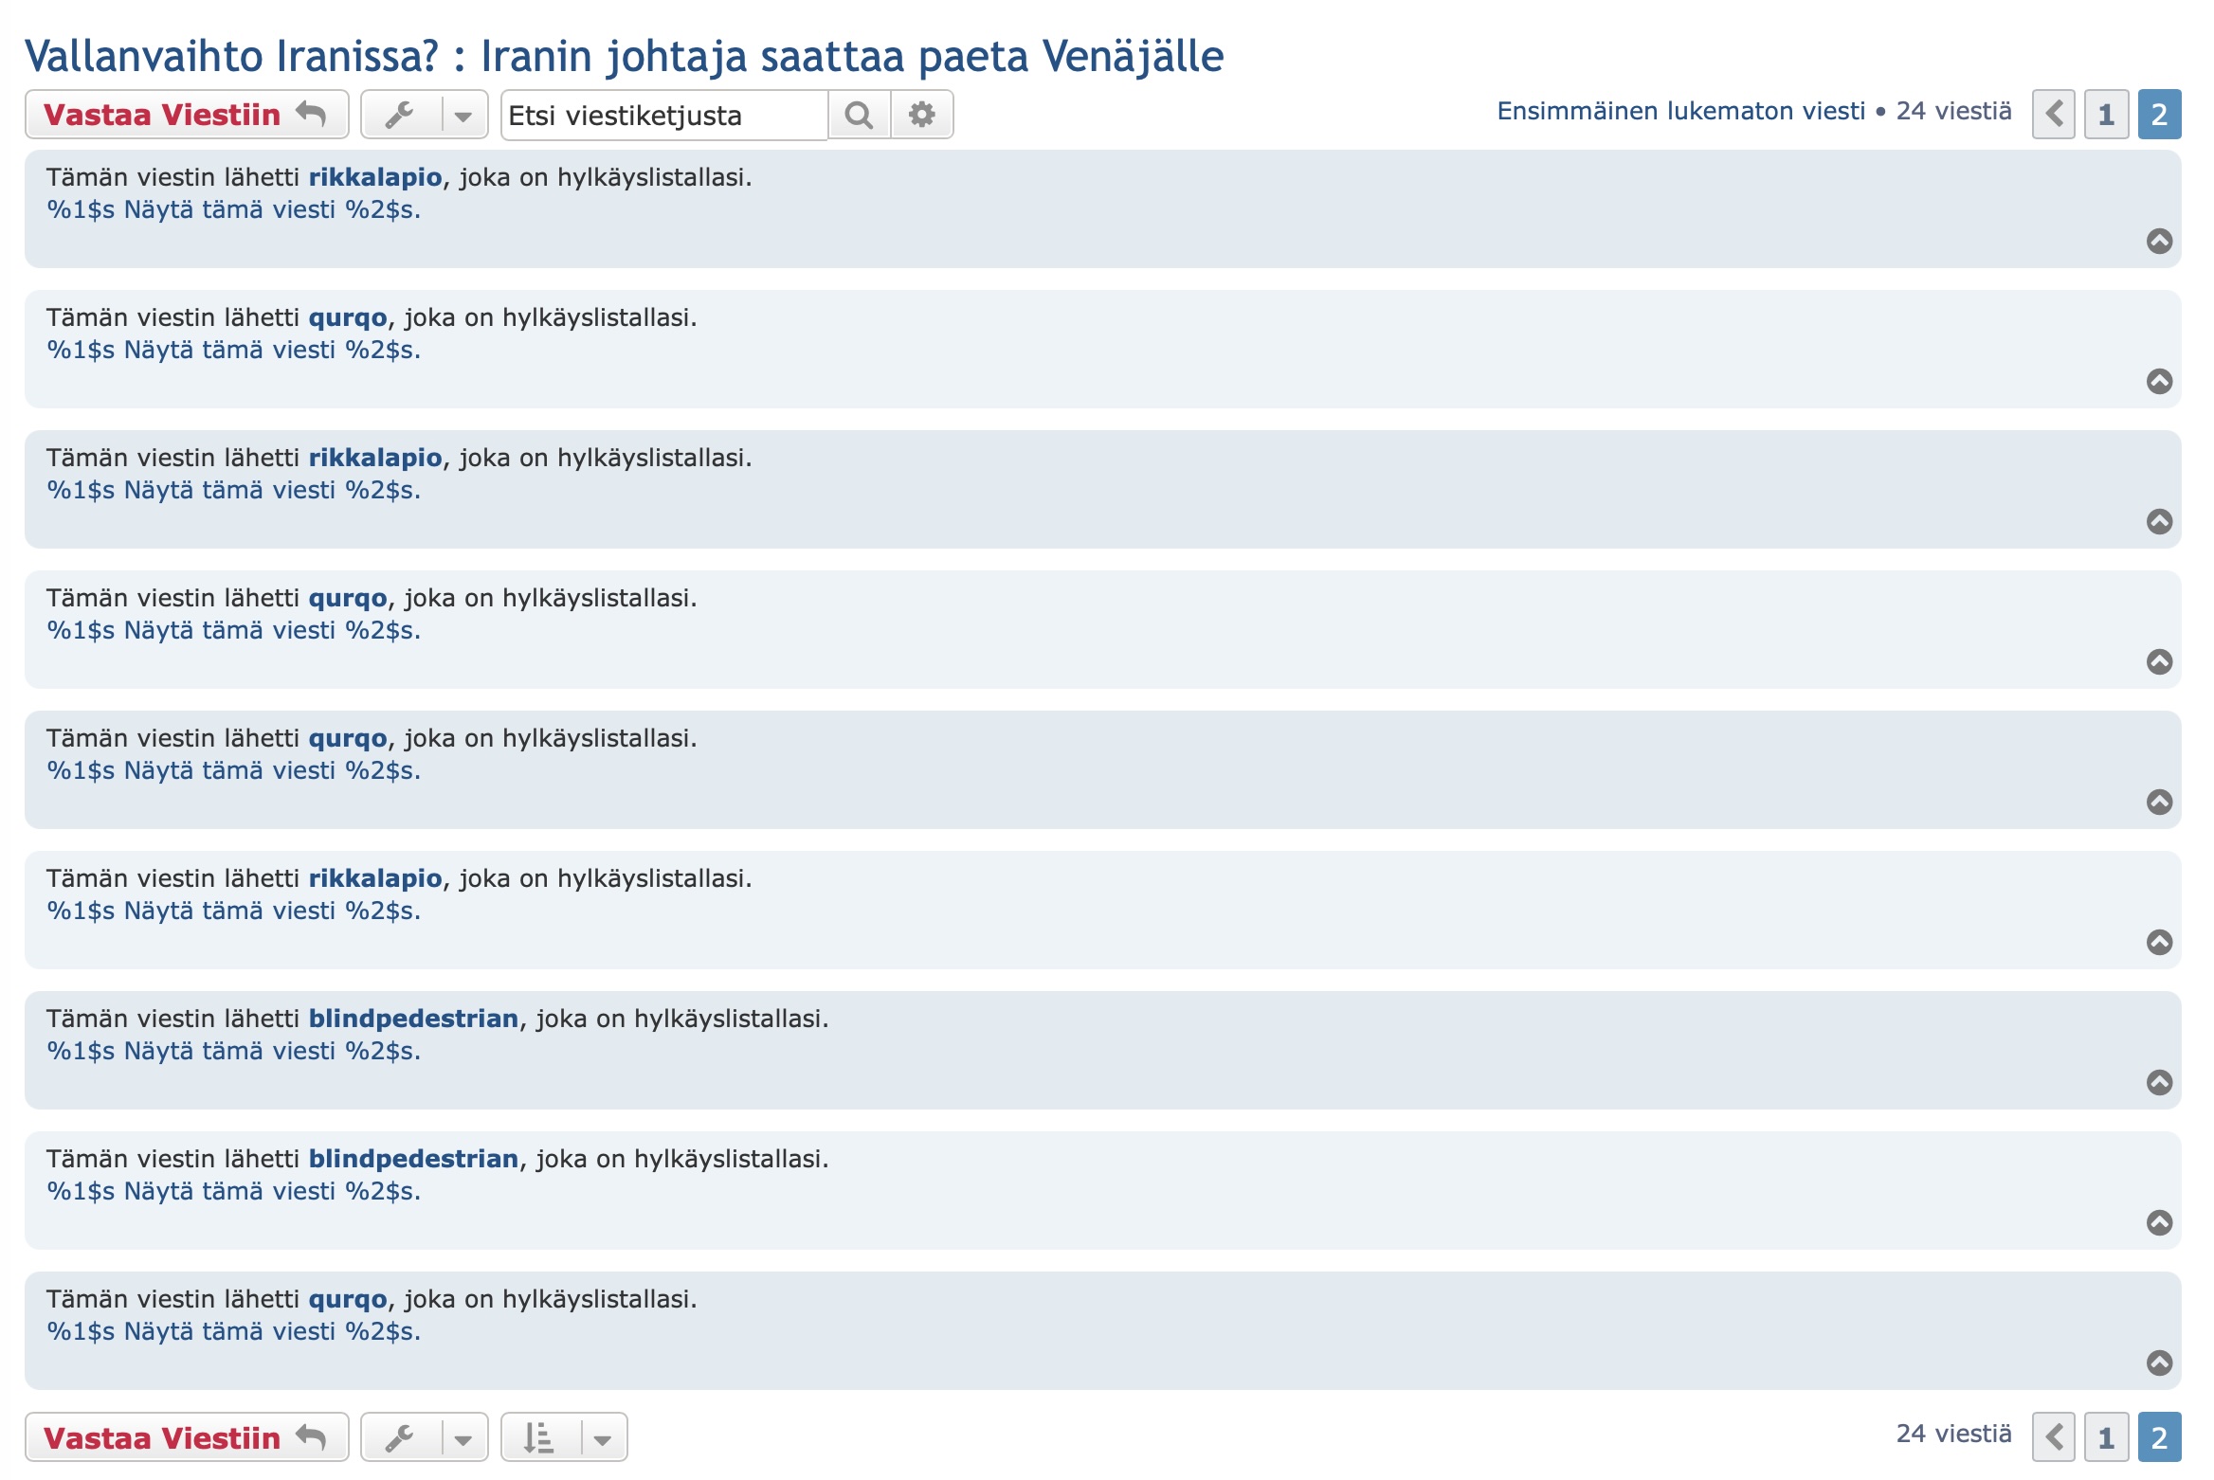This screenshot has width=2214, height=1480.
Task: Show hidden message in fifth post
Action: point(233,770)
